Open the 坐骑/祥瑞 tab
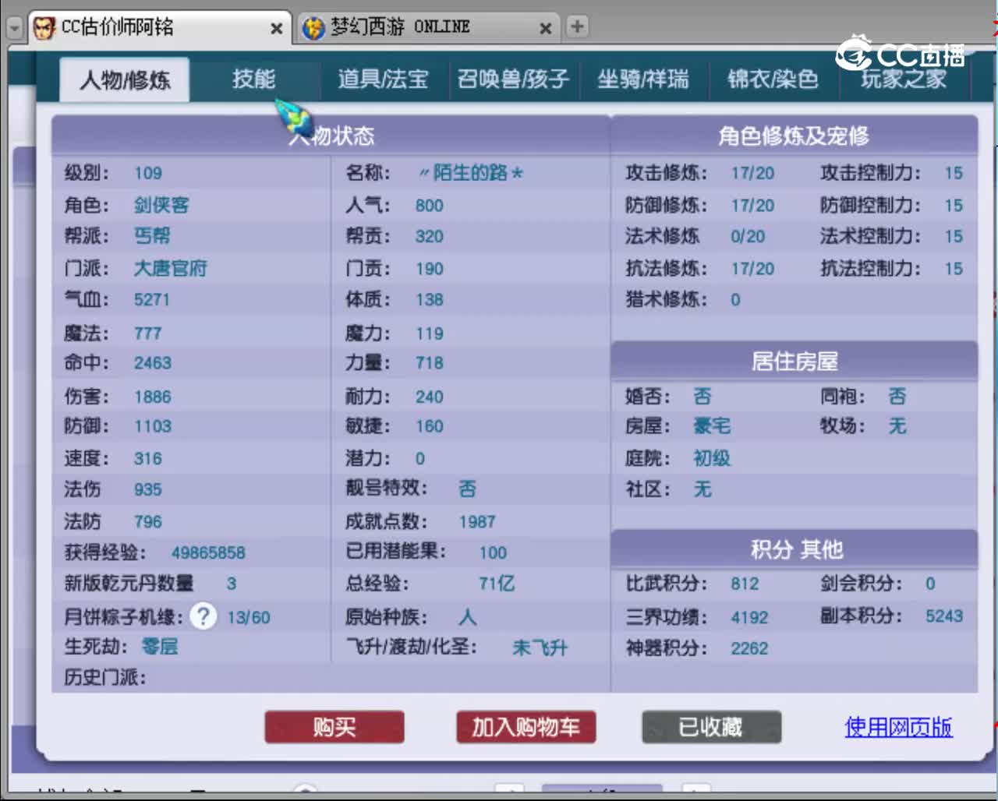This screenshot has height=801, width=998. [x=643, y=79]
